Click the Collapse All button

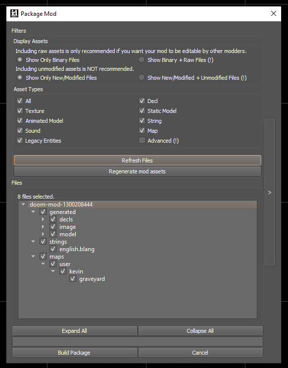click(x=200, y=331)
